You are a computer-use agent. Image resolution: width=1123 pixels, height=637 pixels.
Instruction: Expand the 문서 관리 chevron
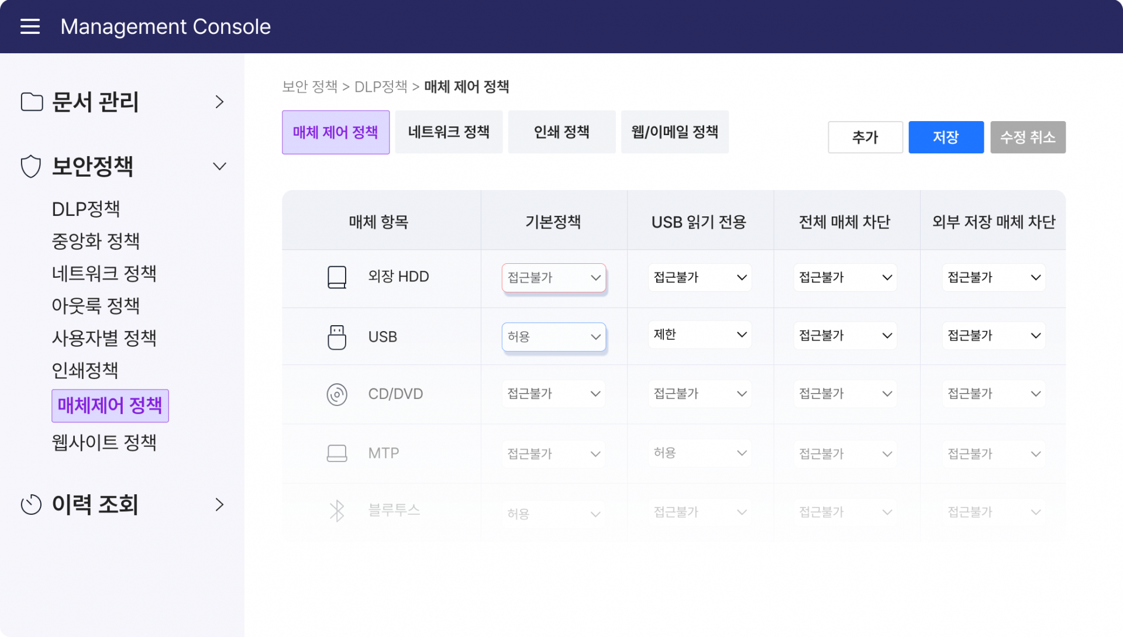point(219,102)
